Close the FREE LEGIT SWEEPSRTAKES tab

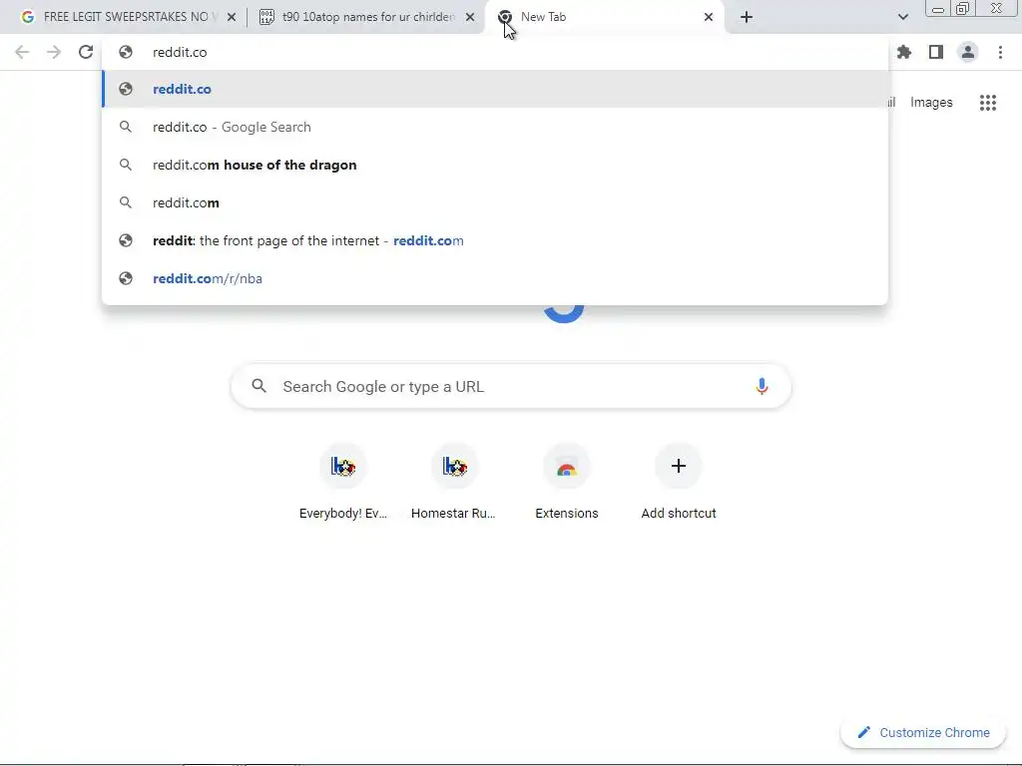[x=232, y=17]
